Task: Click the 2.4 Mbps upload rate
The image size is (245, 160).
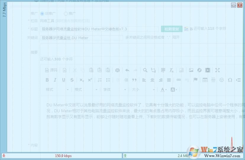Action: (185, 156)
